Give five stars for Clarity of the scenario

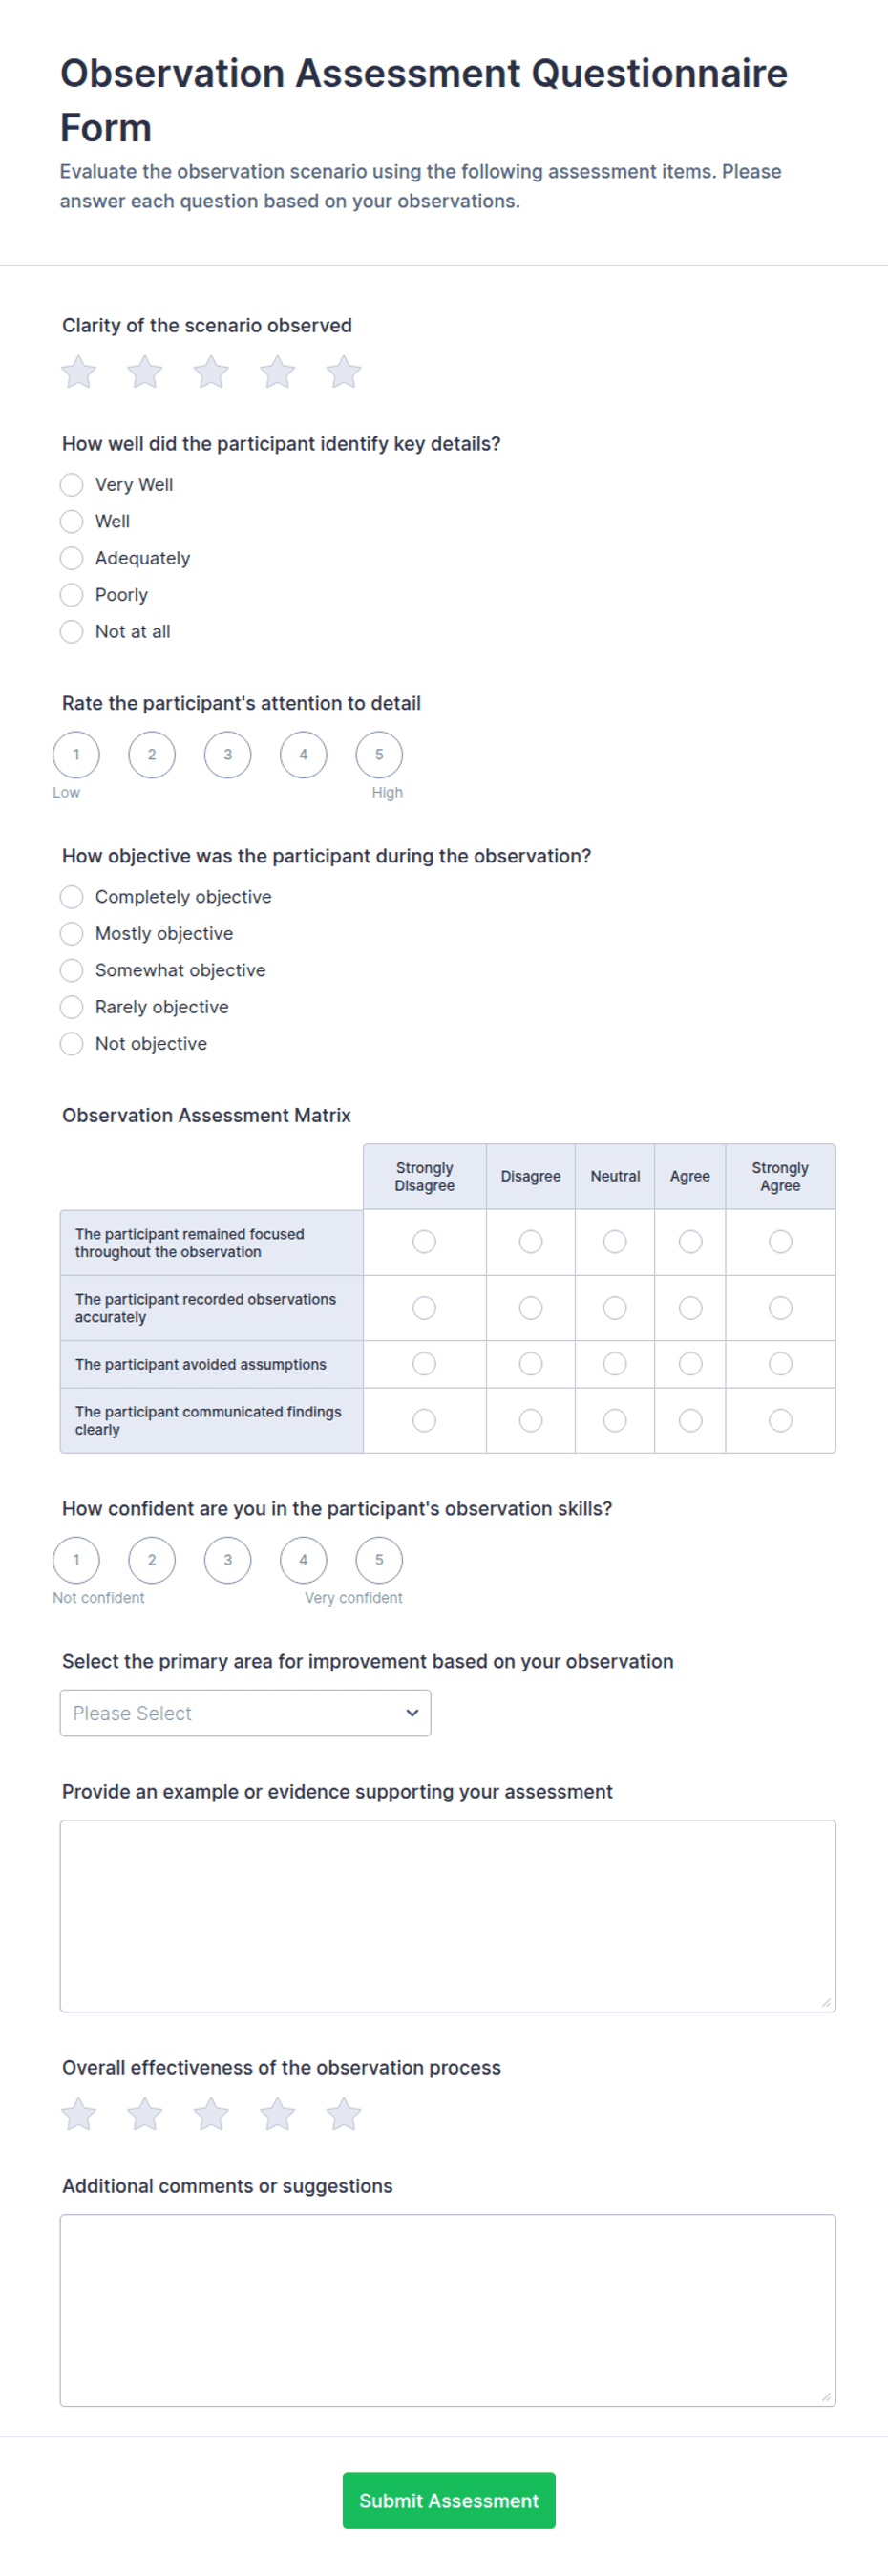tap(343, 372)
